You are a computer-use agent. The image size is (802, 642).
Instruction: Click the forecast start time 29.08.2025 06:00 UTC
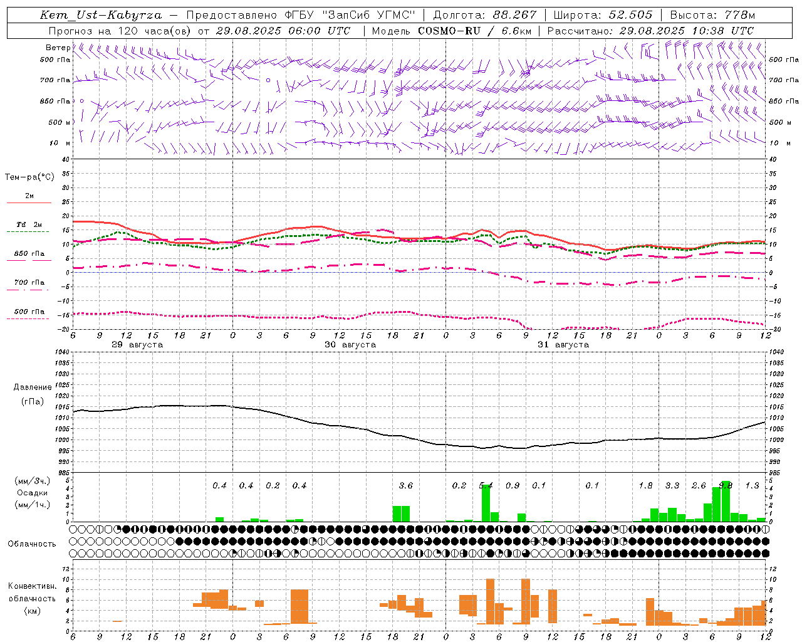point(283,31)
